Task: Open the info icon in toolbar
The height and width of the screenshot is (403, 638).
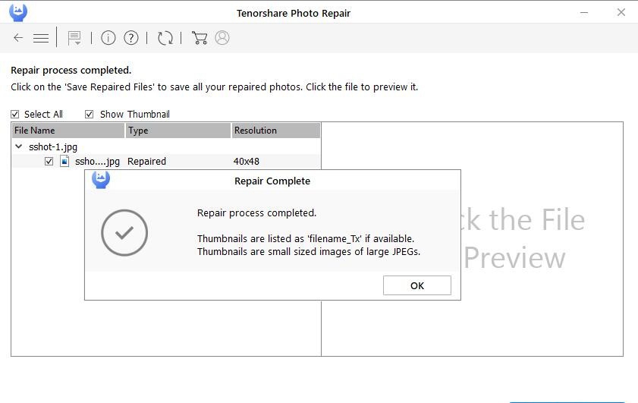Action: pos(108,38)
